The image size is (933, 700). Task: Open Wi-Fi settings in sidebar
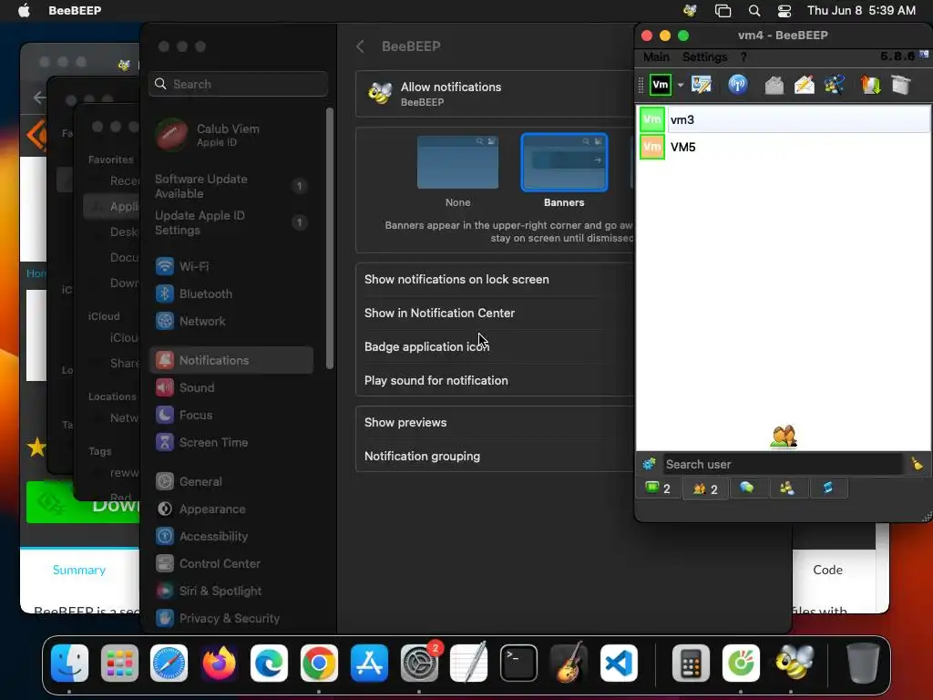click(x=231, y=266)
